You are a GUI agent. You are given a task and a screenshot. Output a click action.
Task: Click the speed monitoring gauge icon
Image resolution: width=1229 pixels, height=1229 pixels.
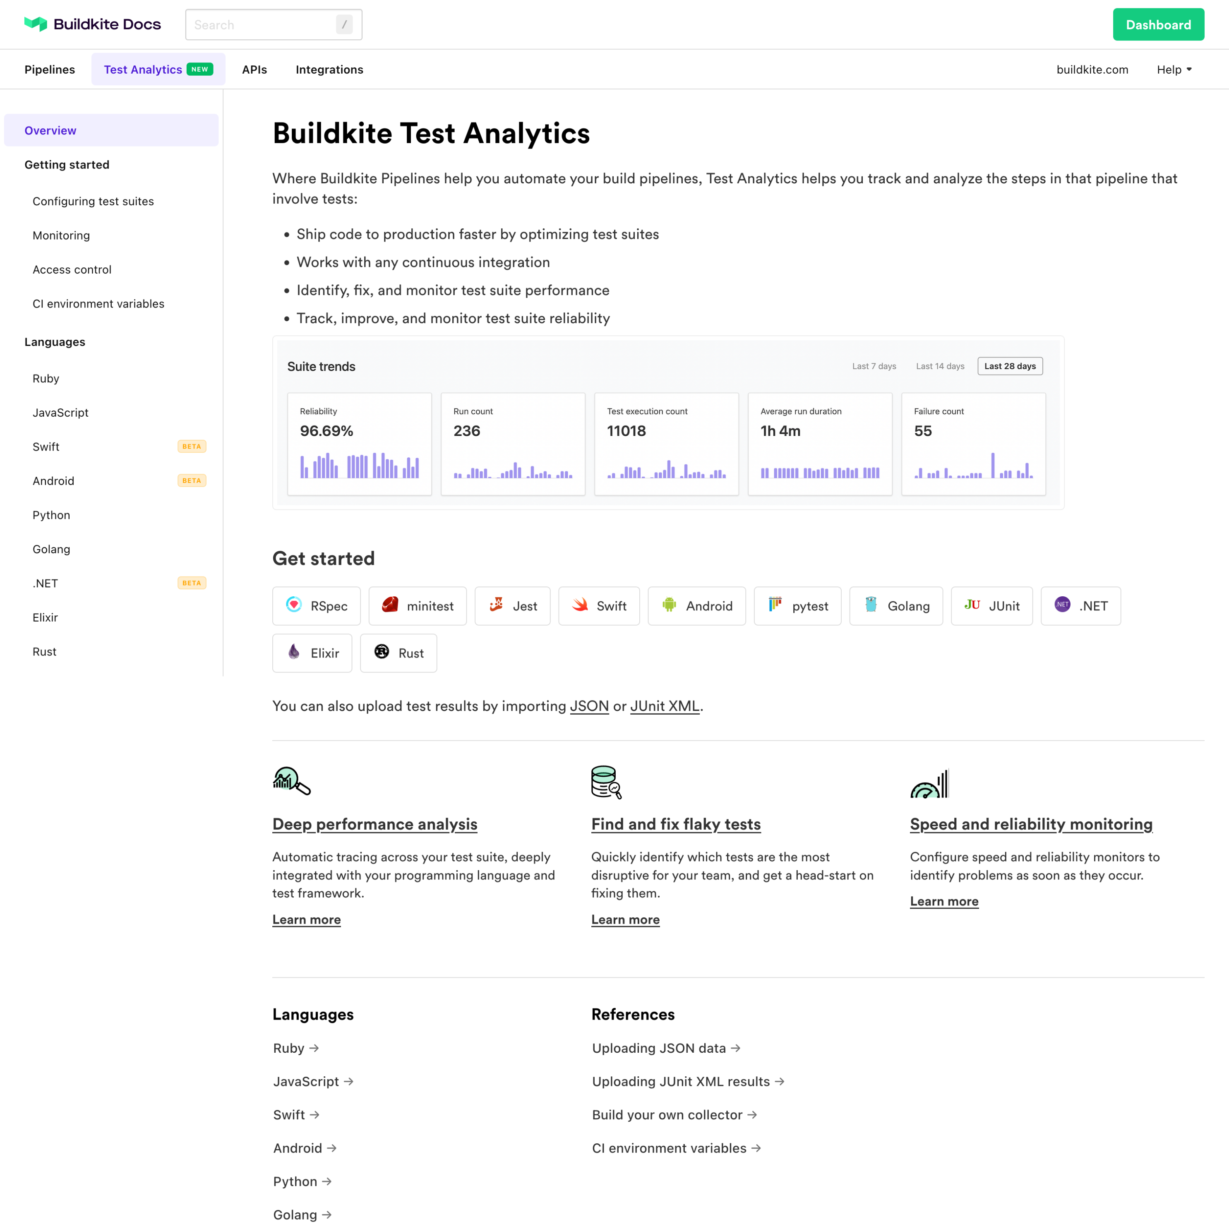click(x=929, y=783)
